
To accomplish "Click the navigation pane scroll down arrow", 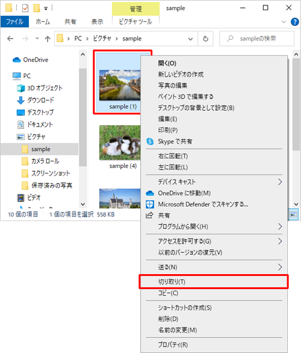I will point(83,204).
